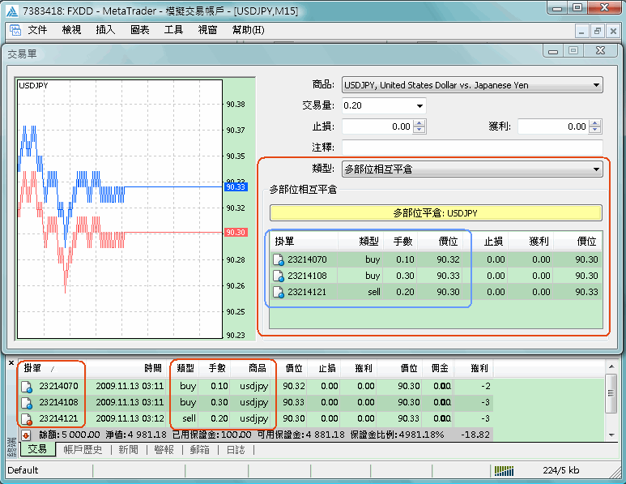Screen dimensions: 626x484
Task: Maximize the 交易單 order dialog
Action: click(573, 51)
